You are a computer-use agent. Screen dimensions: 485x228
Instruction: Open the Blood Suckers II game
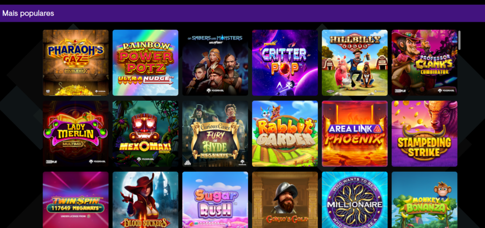145,200
